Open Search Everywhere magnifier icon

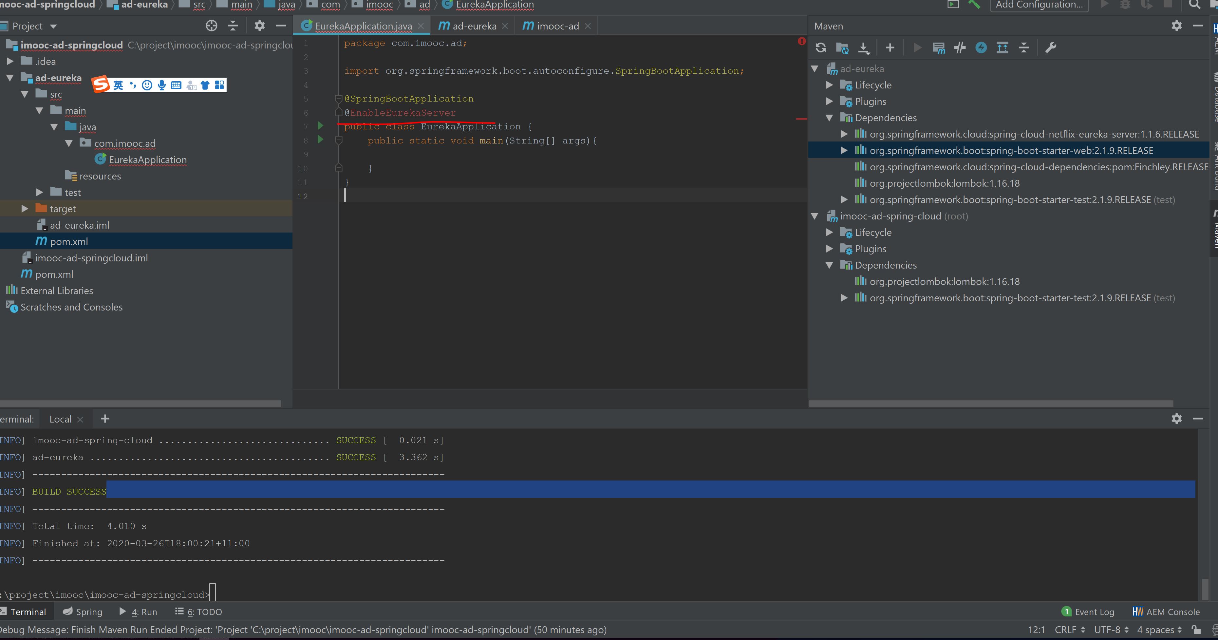pos(1195,5)
